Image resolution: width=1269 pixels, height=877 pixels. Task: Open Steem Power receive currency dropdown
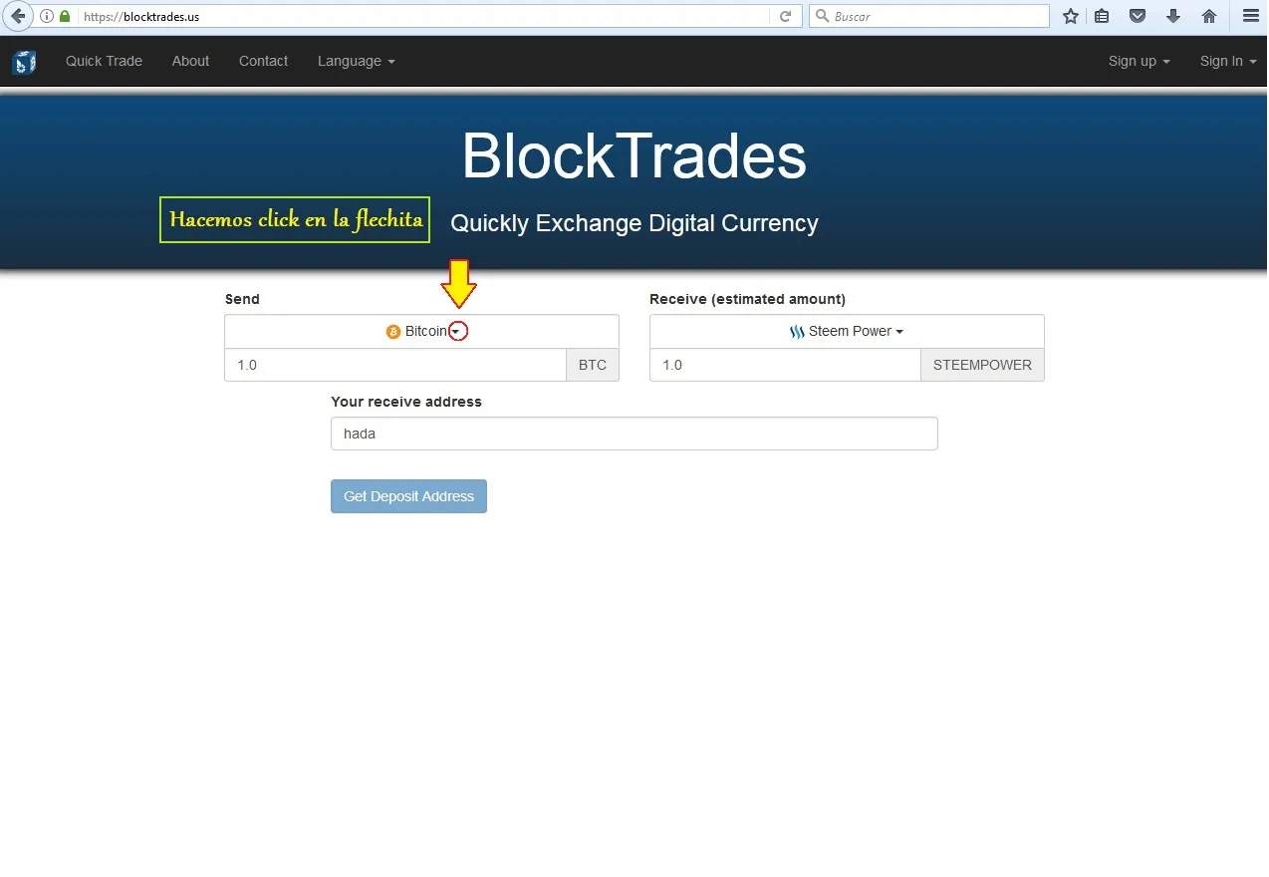click(847, 331)
